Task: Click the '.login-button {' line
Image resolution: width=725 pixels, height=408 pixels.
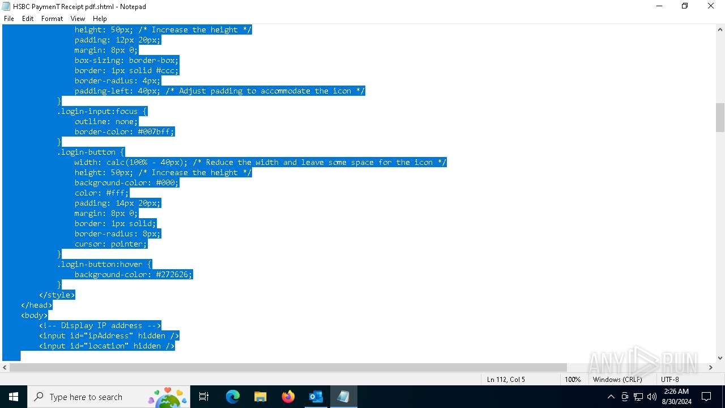Action: [x=91, y=152]
